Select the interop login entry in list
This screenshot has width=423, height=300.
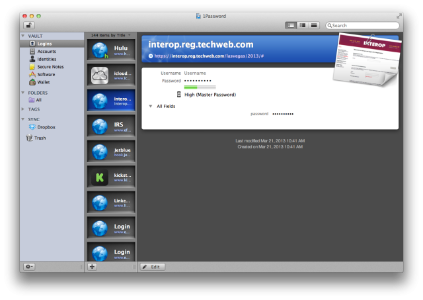pyautogui.click(x=111, y=101)
